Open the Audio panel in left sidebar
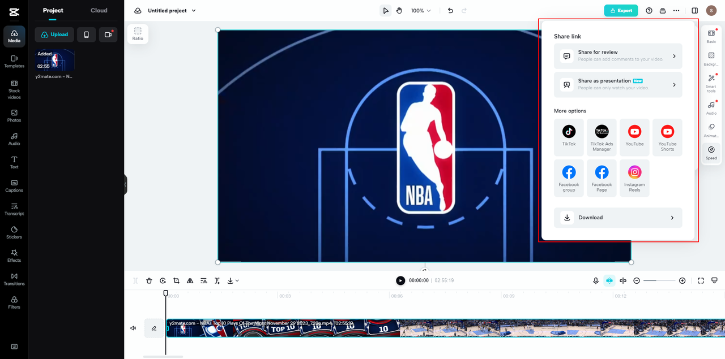 [14, 139]
